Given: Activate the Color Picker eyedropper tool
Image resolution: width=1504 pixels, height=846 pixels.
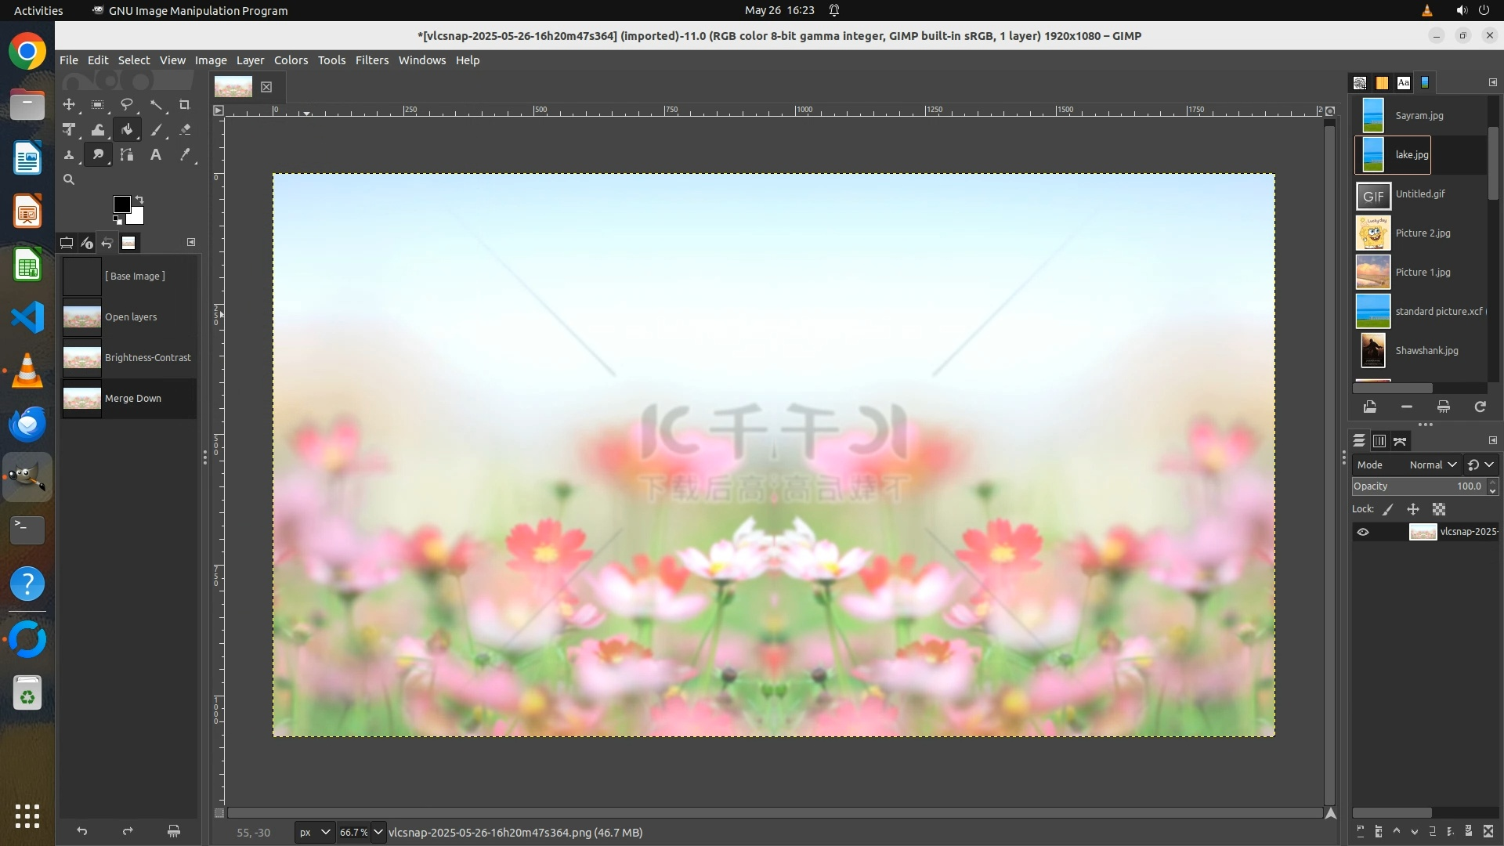Looking at the screenshot, I should click(x=185, y=155).
